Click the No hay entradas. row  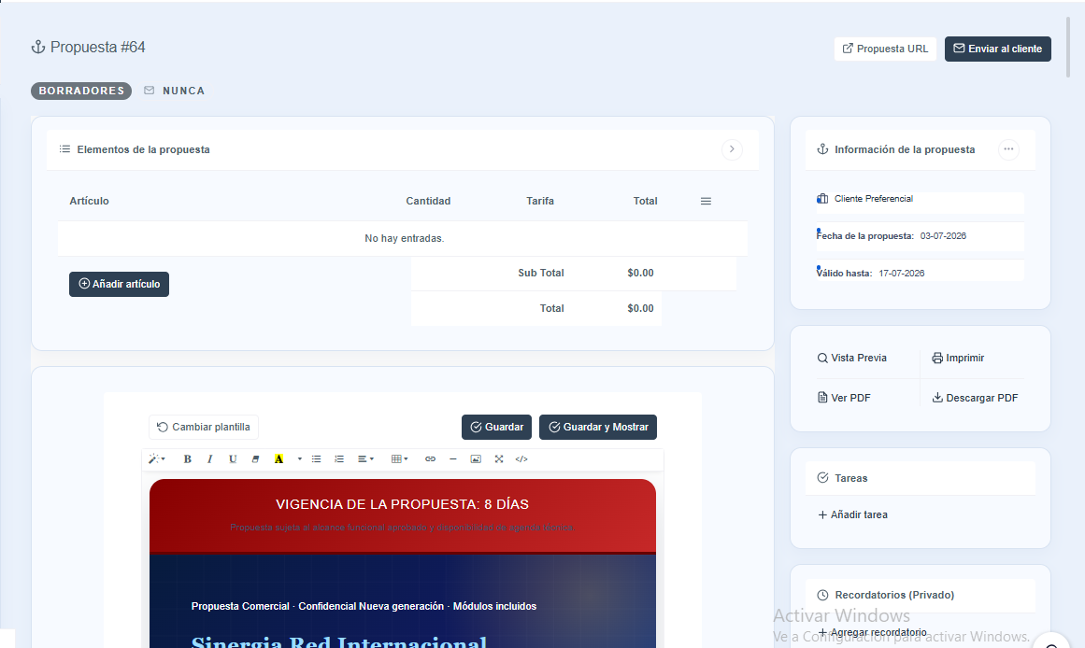[x=403, y=239]
